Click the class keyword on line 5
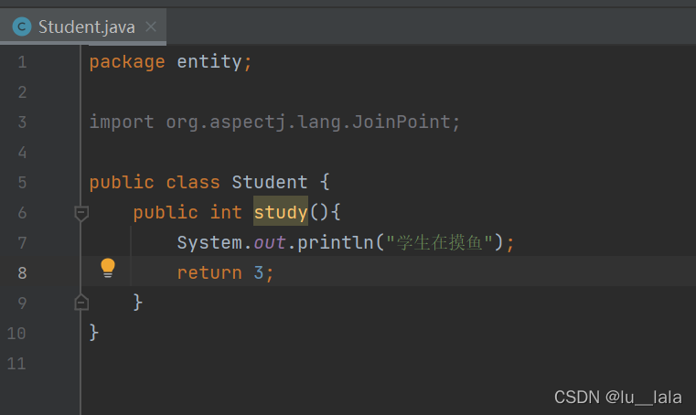Viewport: 696px width, 415px height. coord(193,183)
